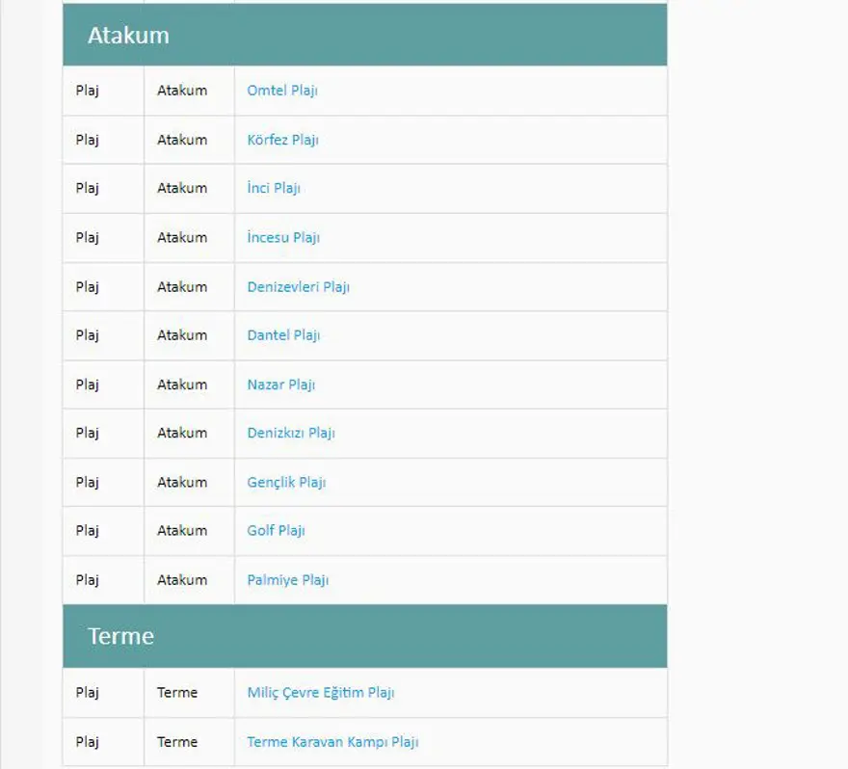Select the Dantel Plajı link
Screen dimensions: 848x769
tap(283, 335)
